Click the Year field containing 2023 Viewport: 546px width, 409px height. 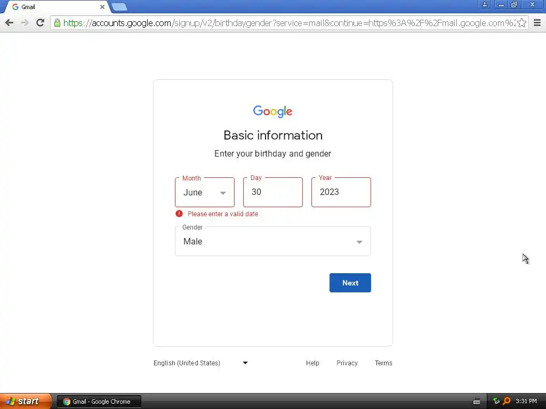(x=341, y=192)
